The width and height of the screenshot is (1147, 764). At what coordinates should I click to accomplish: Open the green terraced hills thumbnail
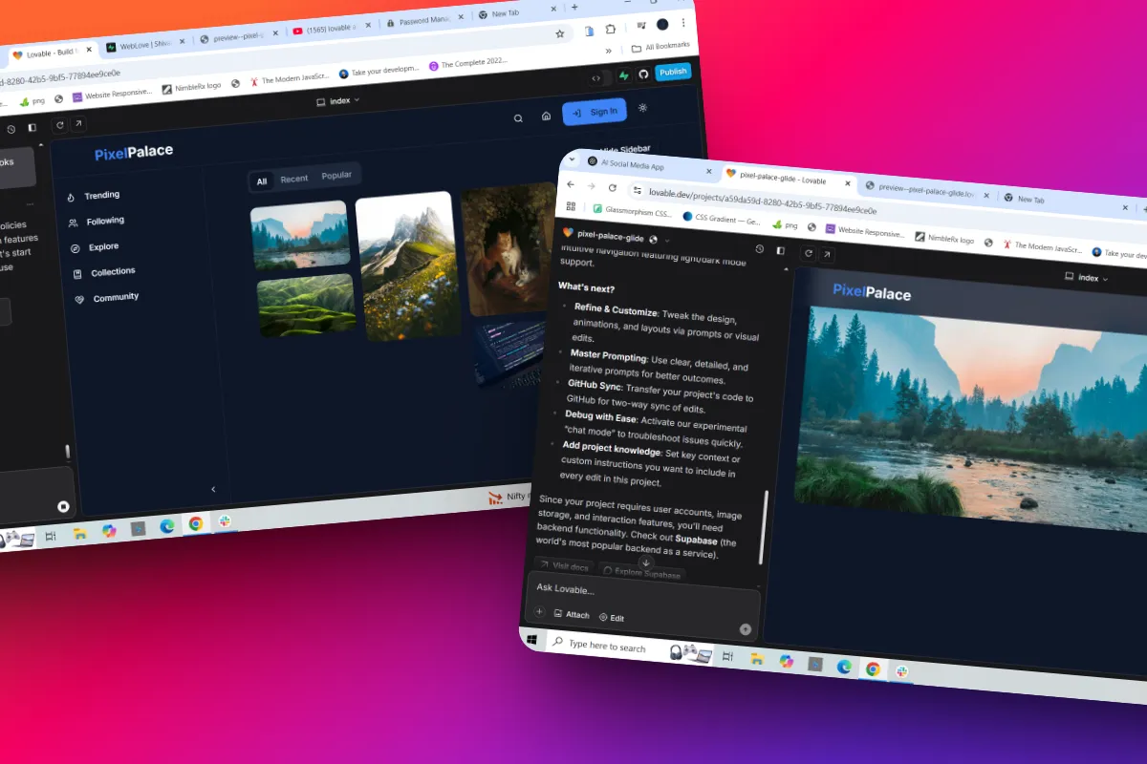point(306,305)
